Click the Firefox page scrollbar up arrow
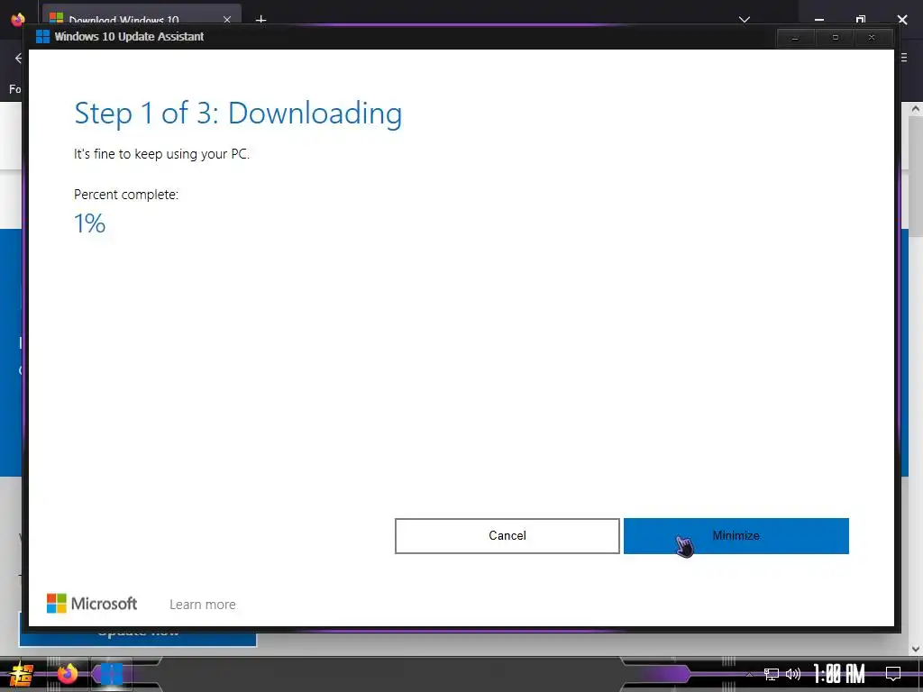This screenshot has height=692, width=923. click(x=916, y=109)
